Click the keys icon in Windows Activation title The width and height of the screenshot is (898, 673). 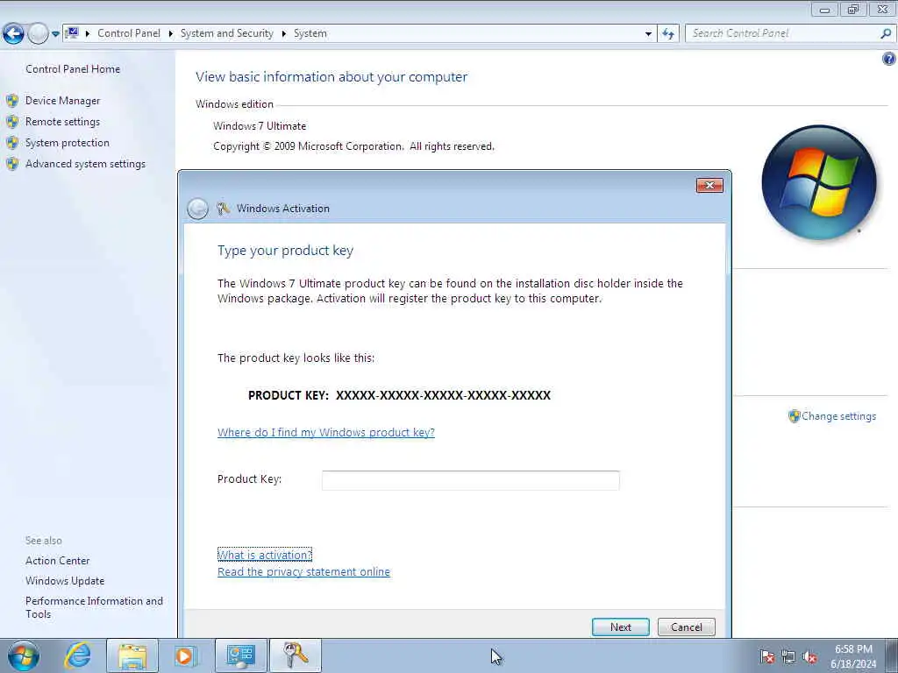pyautogui.click(x=224, y=209)
